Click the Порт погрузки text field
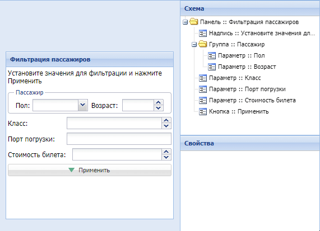 (119, 139)
